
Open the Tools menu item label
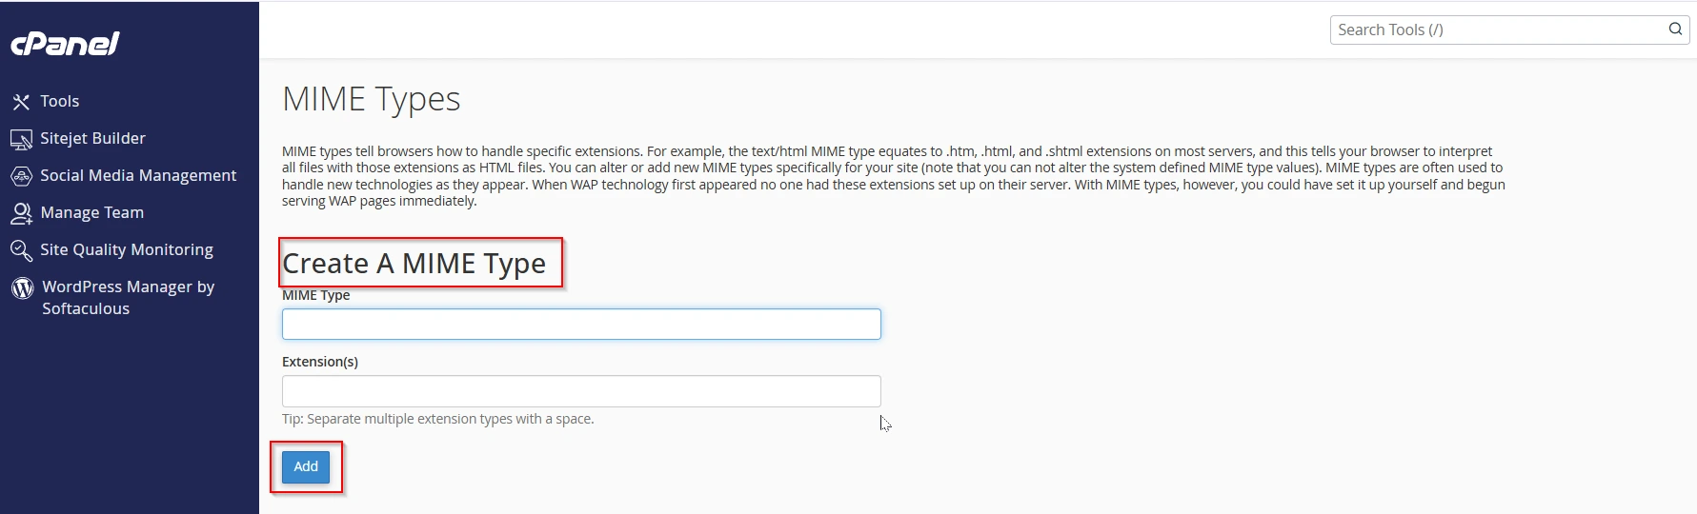(x=59, y=101)
